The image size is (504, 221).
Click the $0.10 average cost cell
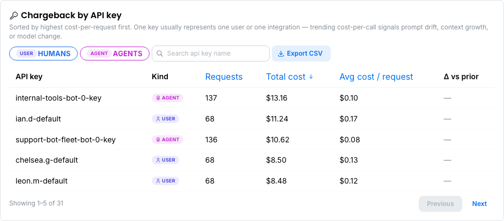coord(349,98)
